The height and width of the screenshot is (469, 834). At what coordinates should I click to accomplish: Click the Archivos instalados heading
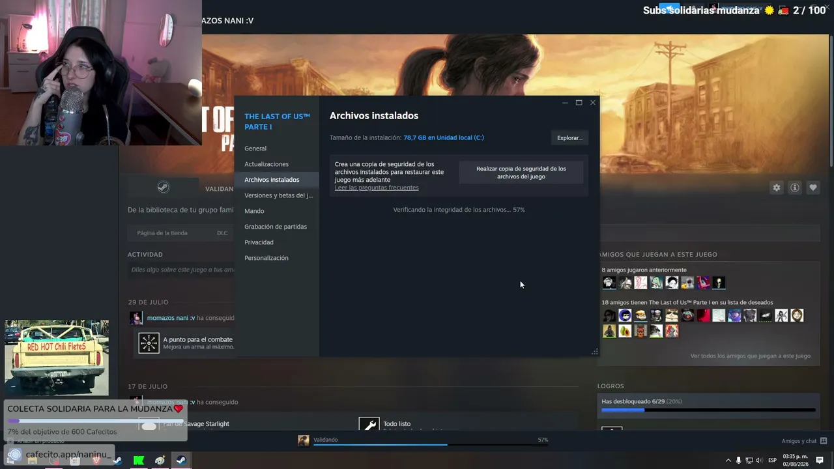point(374,115)
